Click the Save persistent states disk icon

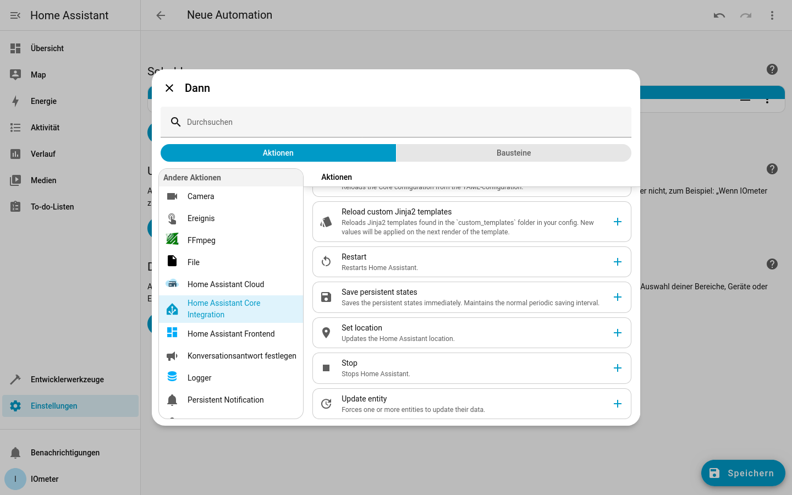tap(326, 297)
